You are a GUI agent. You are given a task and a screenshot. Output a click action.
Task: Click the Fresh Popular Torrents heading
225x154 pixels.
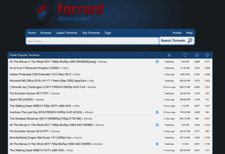[24, 55]
